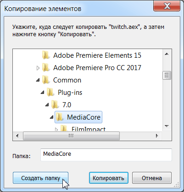Click the Adobe Premiere Elements 15 folder icon
Image resolution: width=184 pixels, height=192 pixels.
(x=46, y=55)
